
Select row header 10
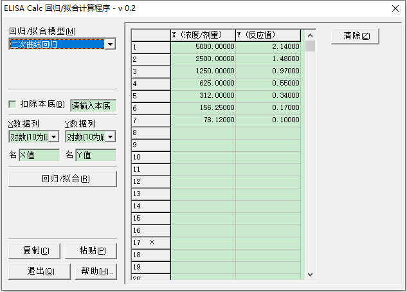[x=151, y=158]
